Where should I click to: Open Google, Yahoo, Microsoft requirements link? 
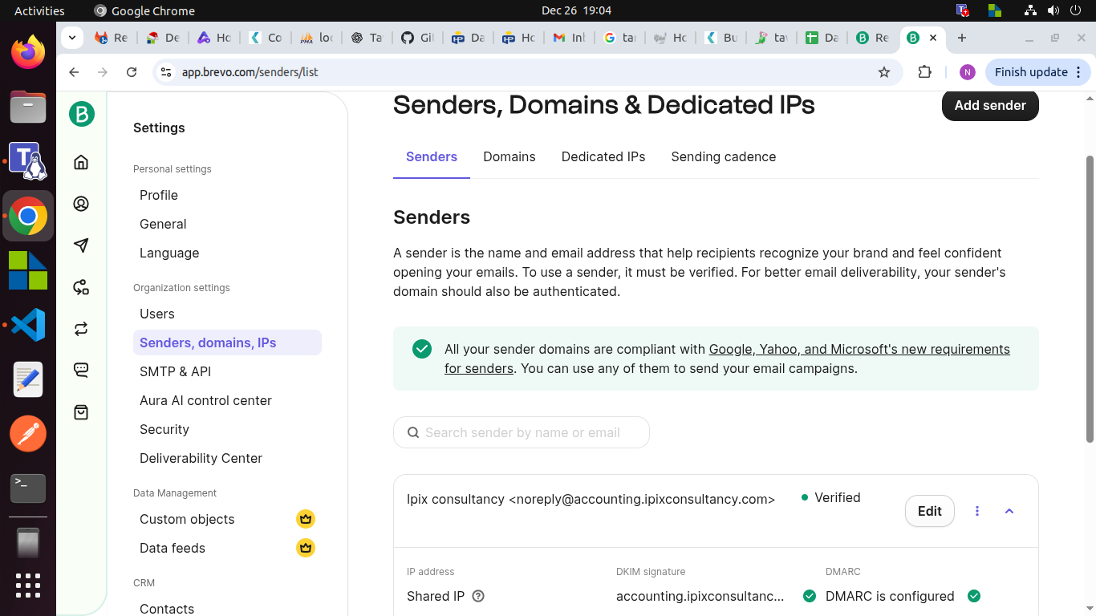859,350
